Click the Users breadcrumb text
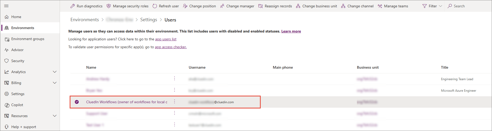The image size is (492, 131). coord(170,20)
